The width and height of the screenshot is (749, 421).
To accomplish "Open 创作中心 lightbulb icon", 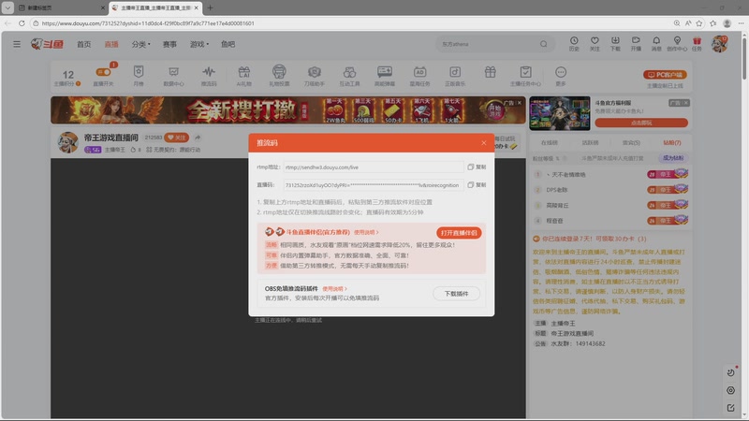I will [x=677, y=44].
